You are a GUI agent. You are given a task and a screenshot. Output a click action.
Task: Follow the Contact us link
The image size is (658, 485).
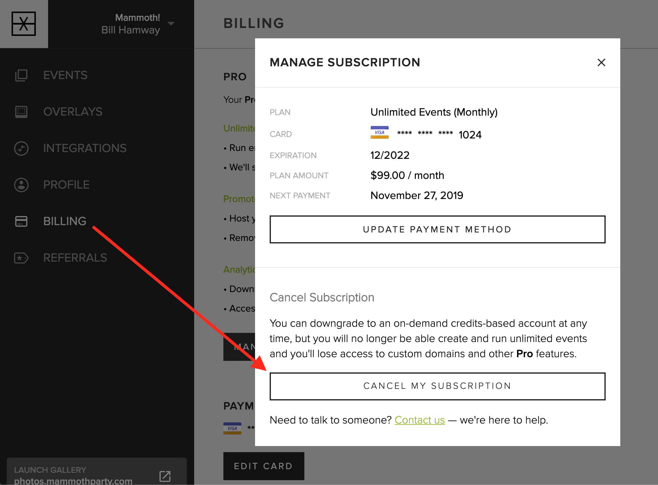tap(420, 420)
